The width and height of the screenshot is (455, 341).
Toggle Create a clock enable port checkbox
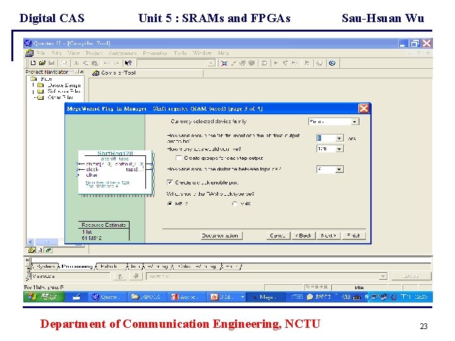[170, 182]
